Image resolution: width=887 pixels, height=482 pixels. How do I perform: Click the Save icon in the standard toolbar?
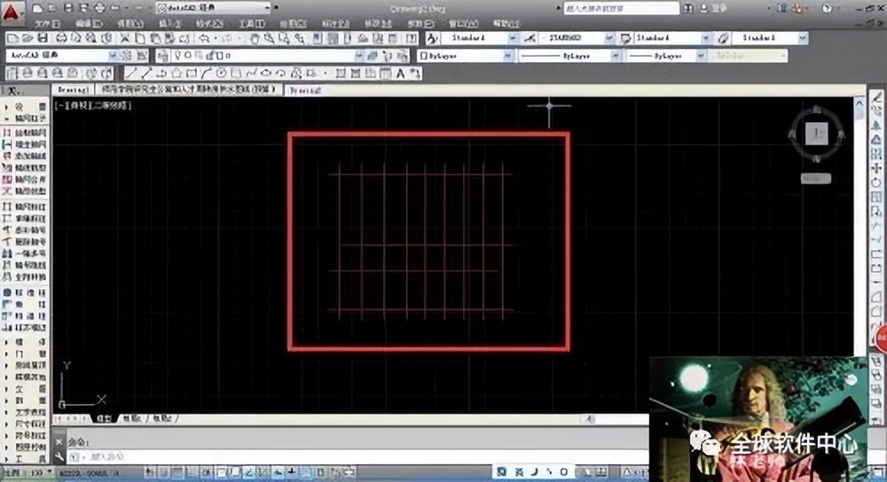41,39
